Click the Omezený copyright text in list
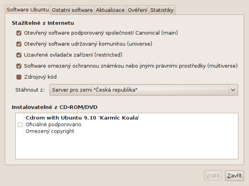This screenshot has height=186, width=249. [x=50, y=131]
